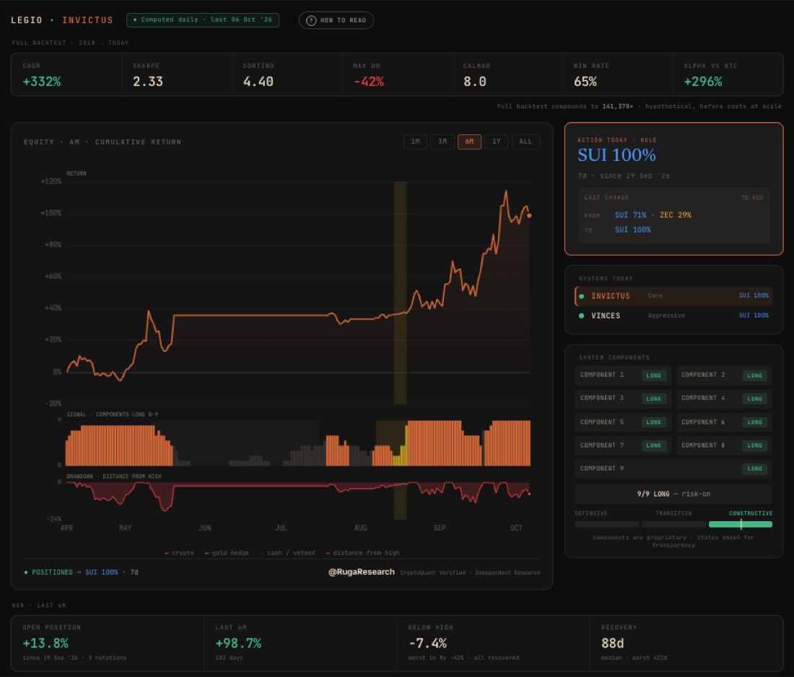Image resolution: width=794 pixels, height=677 pixels.
Task: Click the 9/9 LONG risk-on summary
Action: pos(673,494)
